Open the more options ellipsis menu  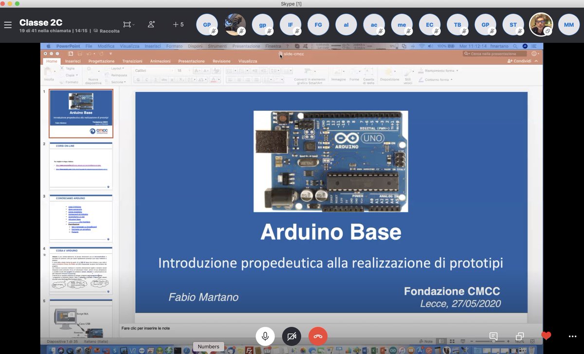[x=572, y=336]
